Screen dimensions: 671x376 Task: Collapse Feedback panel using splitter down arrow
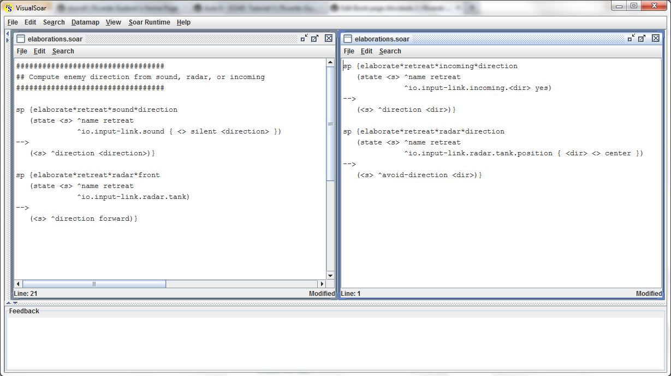15,302
